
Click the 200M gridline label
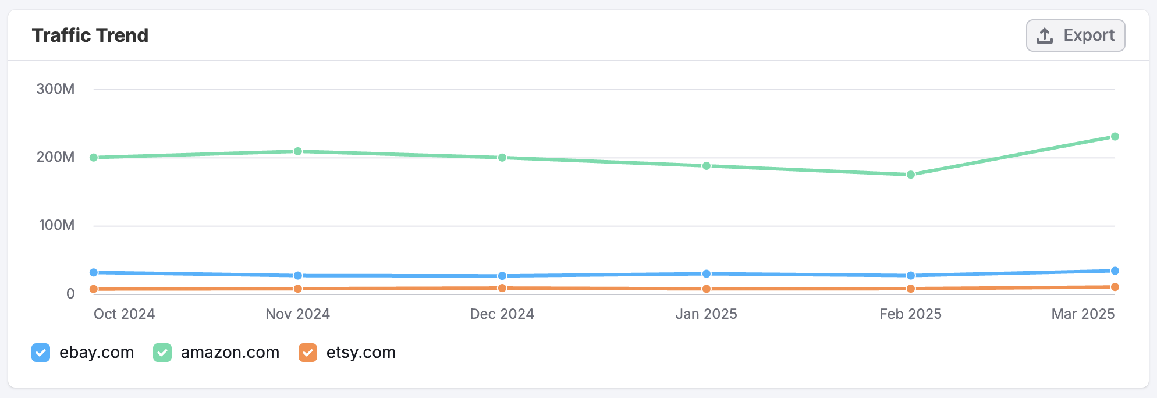click(55, 156)
